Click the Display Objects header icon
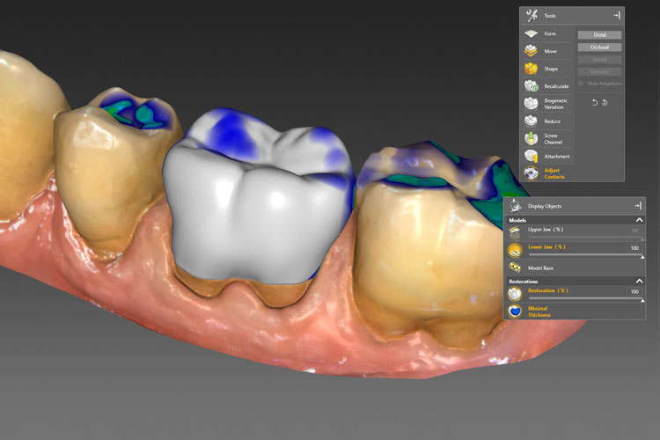 pos(515,206)
